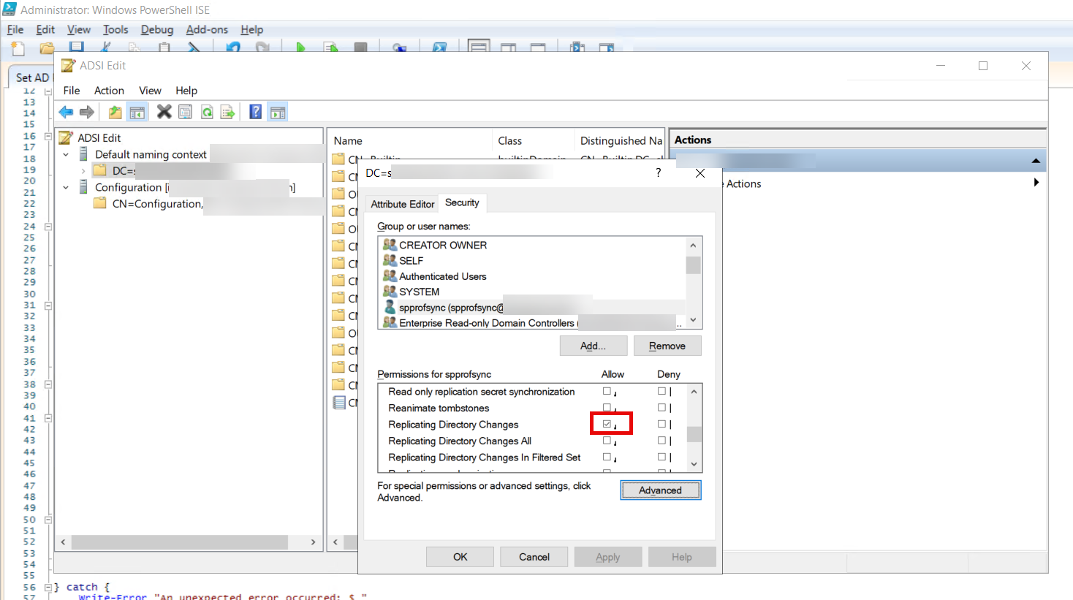
Task: Delete the selected ADSI Edit object
Action: click(165, 111)
